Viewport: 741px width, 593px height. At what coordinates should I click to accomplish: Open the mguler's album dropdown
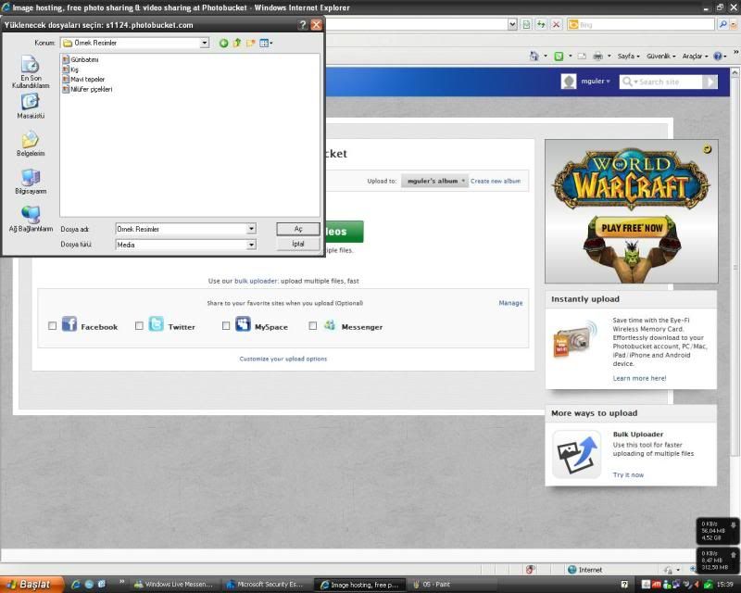tap(434, 181)
